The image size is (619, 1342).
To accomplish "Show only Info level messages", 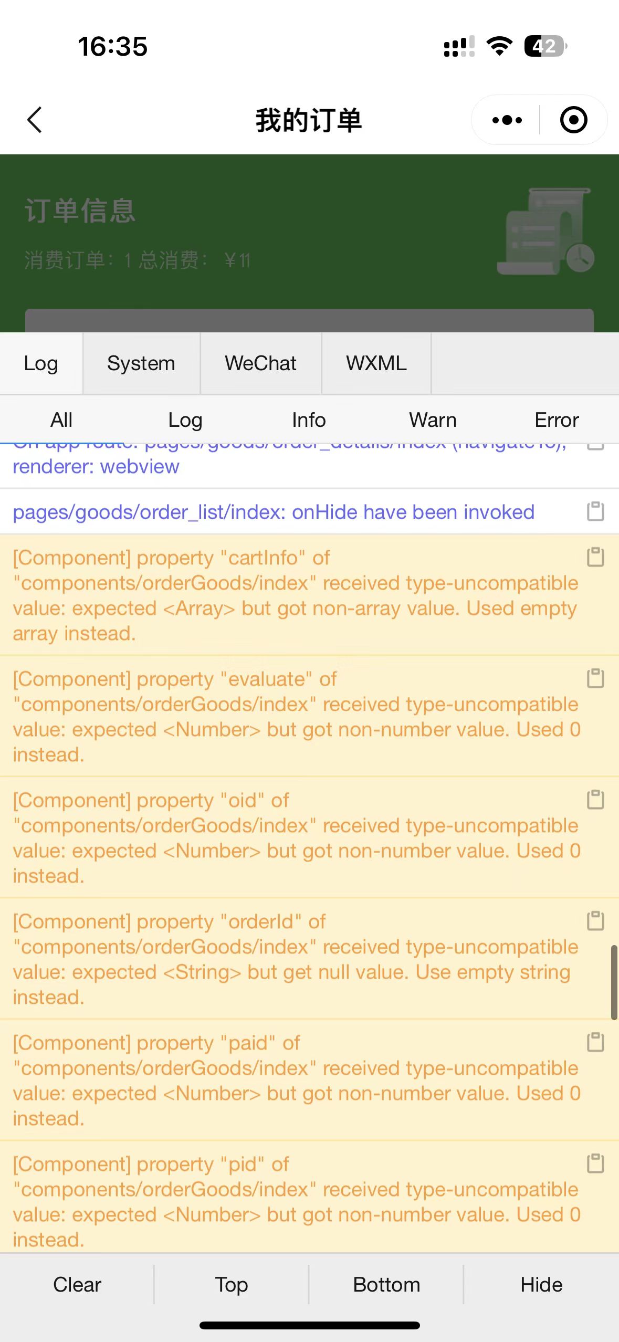I will tap(309, 420).
